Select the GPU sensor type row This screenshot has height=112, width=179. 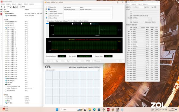[x=20, y=16]
